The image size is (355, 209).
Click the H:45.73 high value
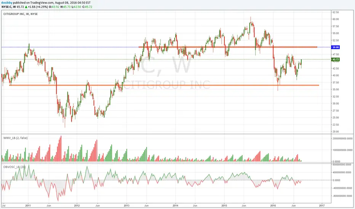tap(65, 7)
